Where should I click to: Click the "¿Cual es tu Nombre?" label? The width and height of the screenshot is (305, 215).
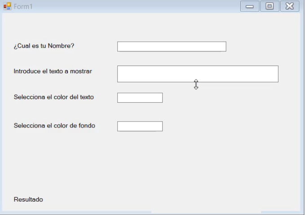[44, 46]
